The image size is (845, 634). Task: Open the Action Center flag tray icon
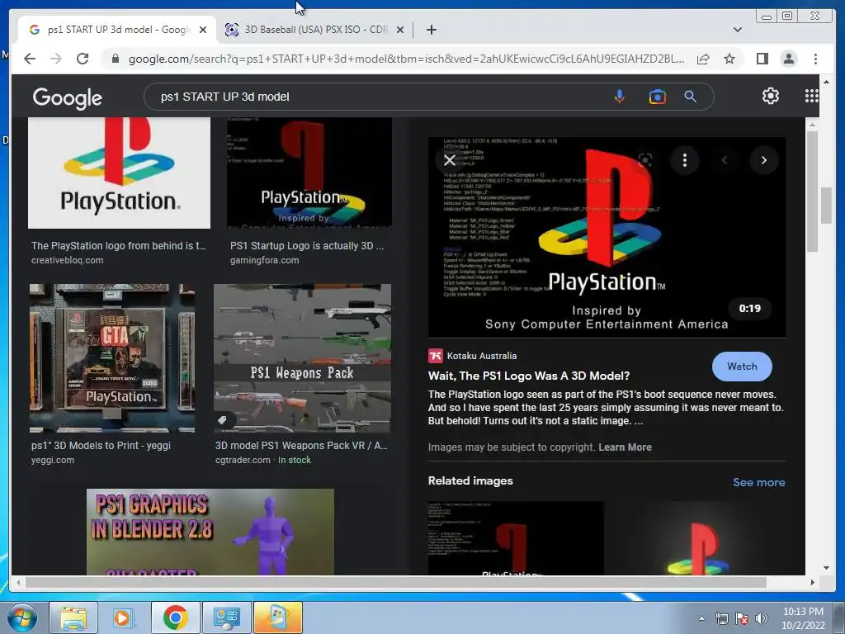tap(742, 618)
